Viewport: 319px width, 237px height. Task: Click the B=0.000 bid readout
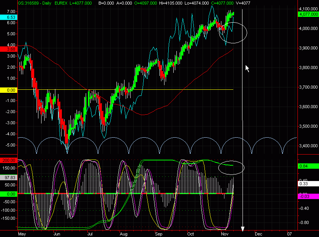tap(106, 3)
